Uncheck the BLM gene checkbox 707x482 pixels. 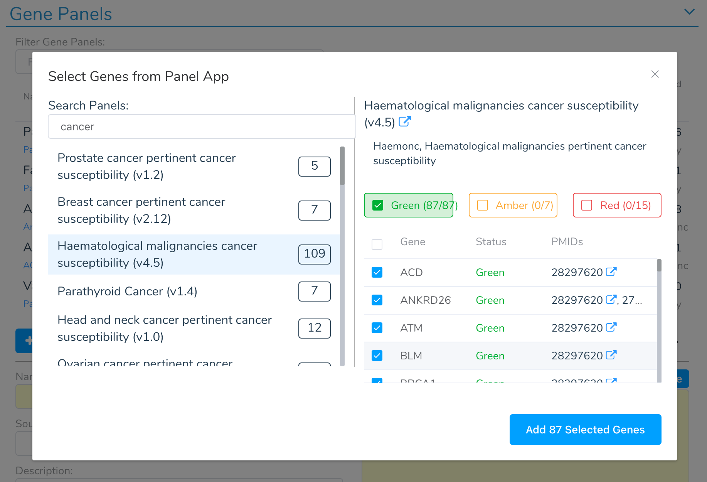point(377,355)
